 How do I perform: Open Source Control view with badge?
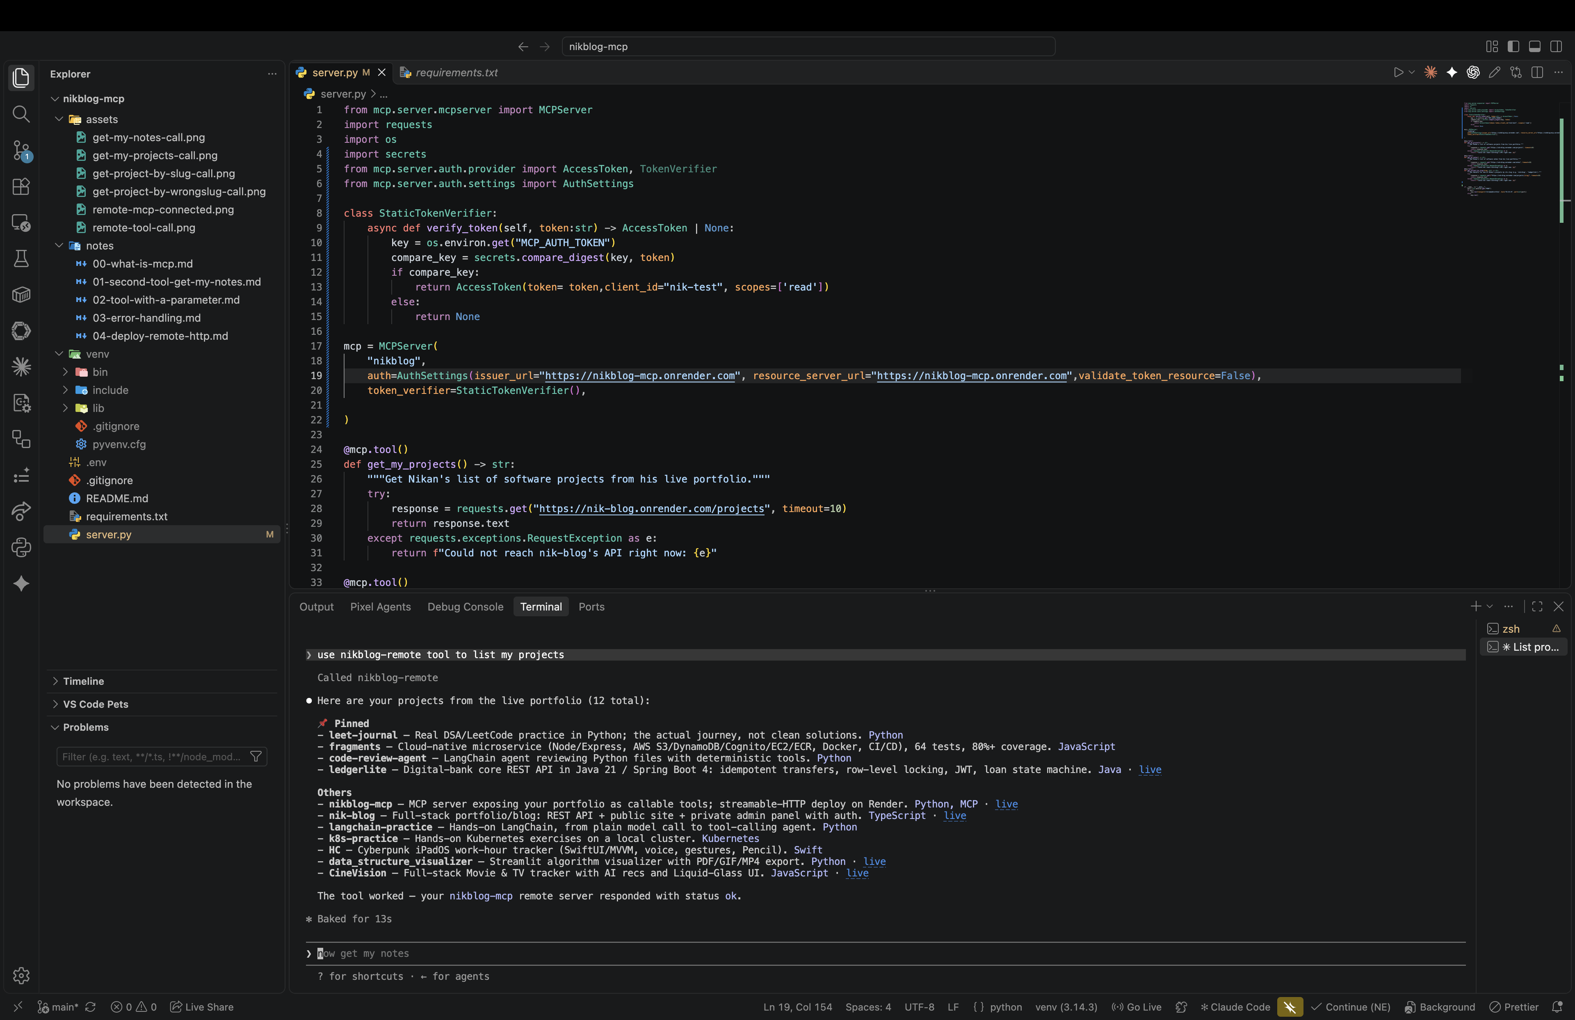tap(21, 150)
